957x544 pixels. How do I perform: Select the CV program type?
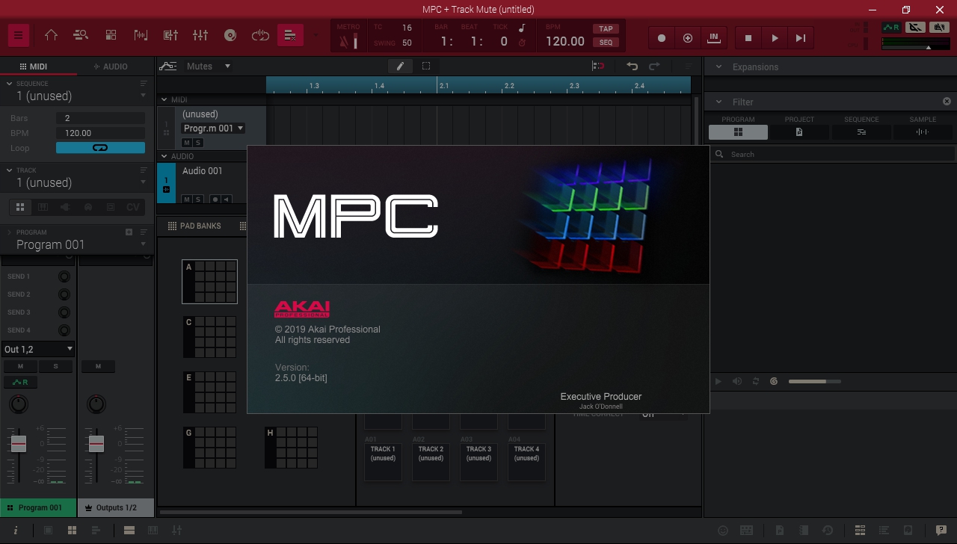pyautogui.click(x=132, y=207)
